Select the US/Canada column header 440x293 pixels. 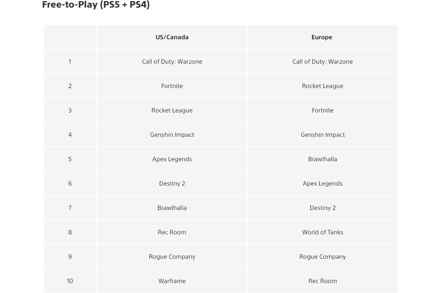[x=172, y=37]
